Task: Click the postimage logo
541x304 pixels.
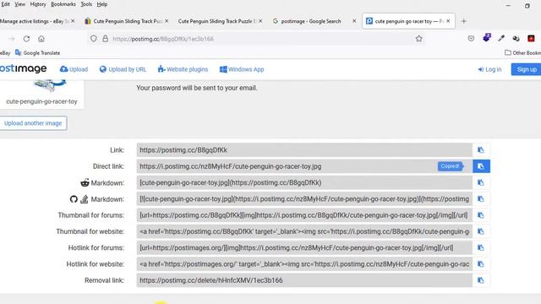Action: click(23, 68)
